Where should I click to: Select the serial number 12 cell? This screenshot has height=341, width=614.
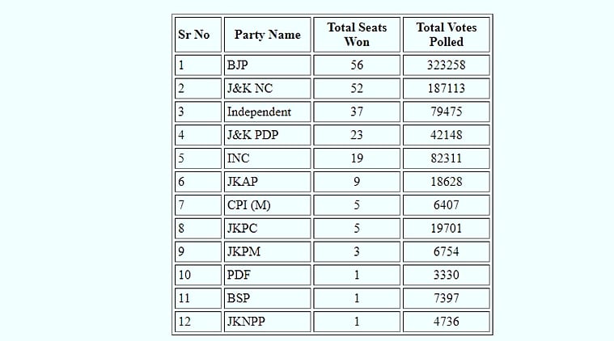(198, 322)
